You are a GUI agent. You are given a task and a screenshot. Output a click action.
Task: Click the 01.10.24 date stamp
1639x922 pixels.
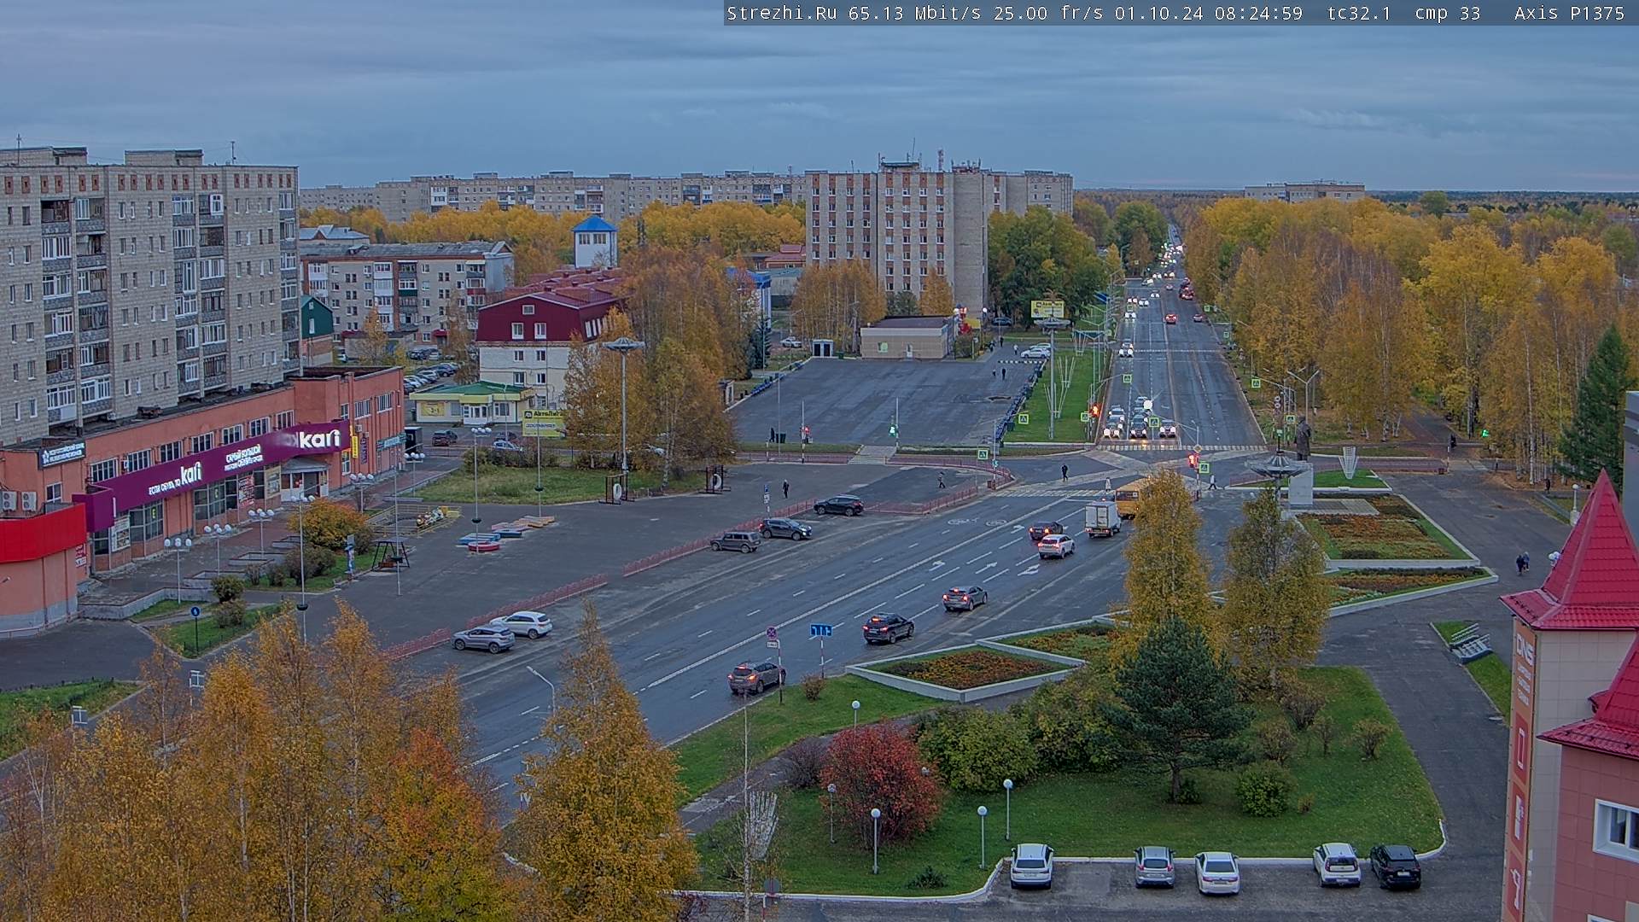click(1161, 13)
